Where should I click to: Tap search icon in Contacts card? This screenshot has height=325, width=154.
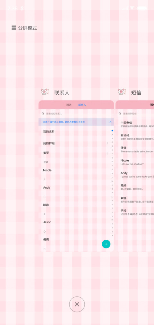pos(43,114)
